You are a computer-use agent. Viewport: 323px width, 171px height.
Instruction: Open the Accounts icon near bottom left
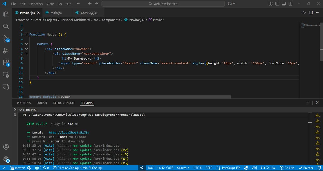coord(6,147)
